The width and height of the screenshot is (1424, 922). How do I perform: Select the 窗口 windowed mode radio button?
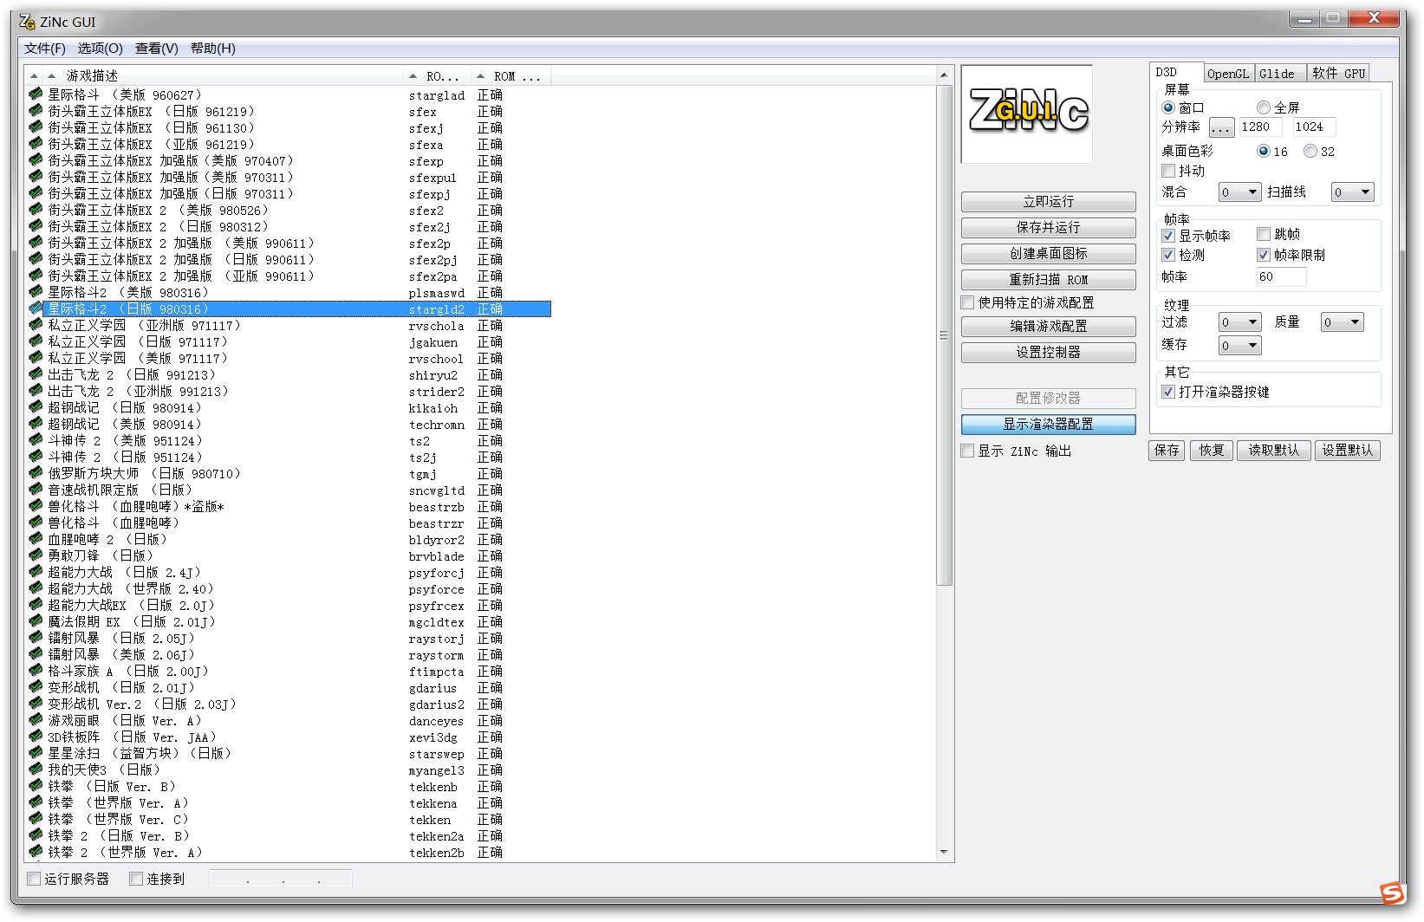click(1168, 107)
